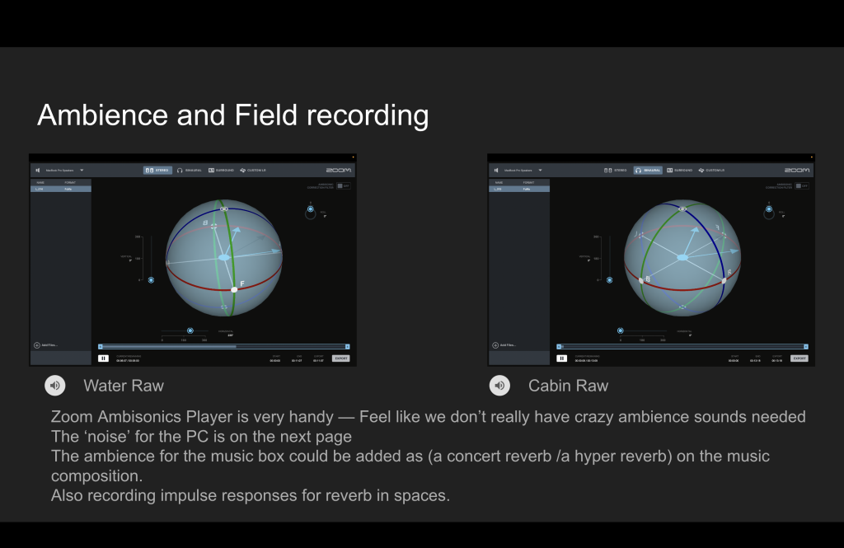Click trim end handle in Water Raw player
The width and height of the screenshot is (844, 548).
[348, 347]
